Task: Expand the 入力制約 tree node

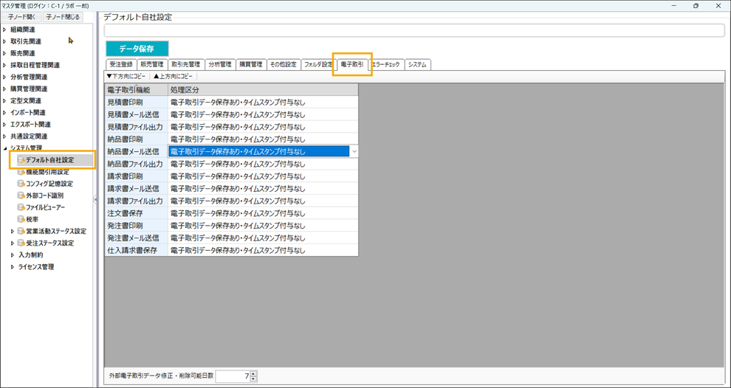Action: (x=13, y=254)
